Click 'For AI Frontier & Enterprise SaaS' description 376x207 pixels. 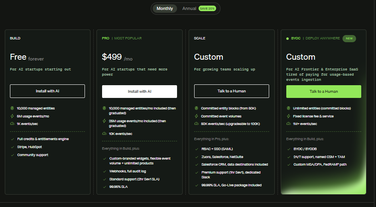coord(322,74)
